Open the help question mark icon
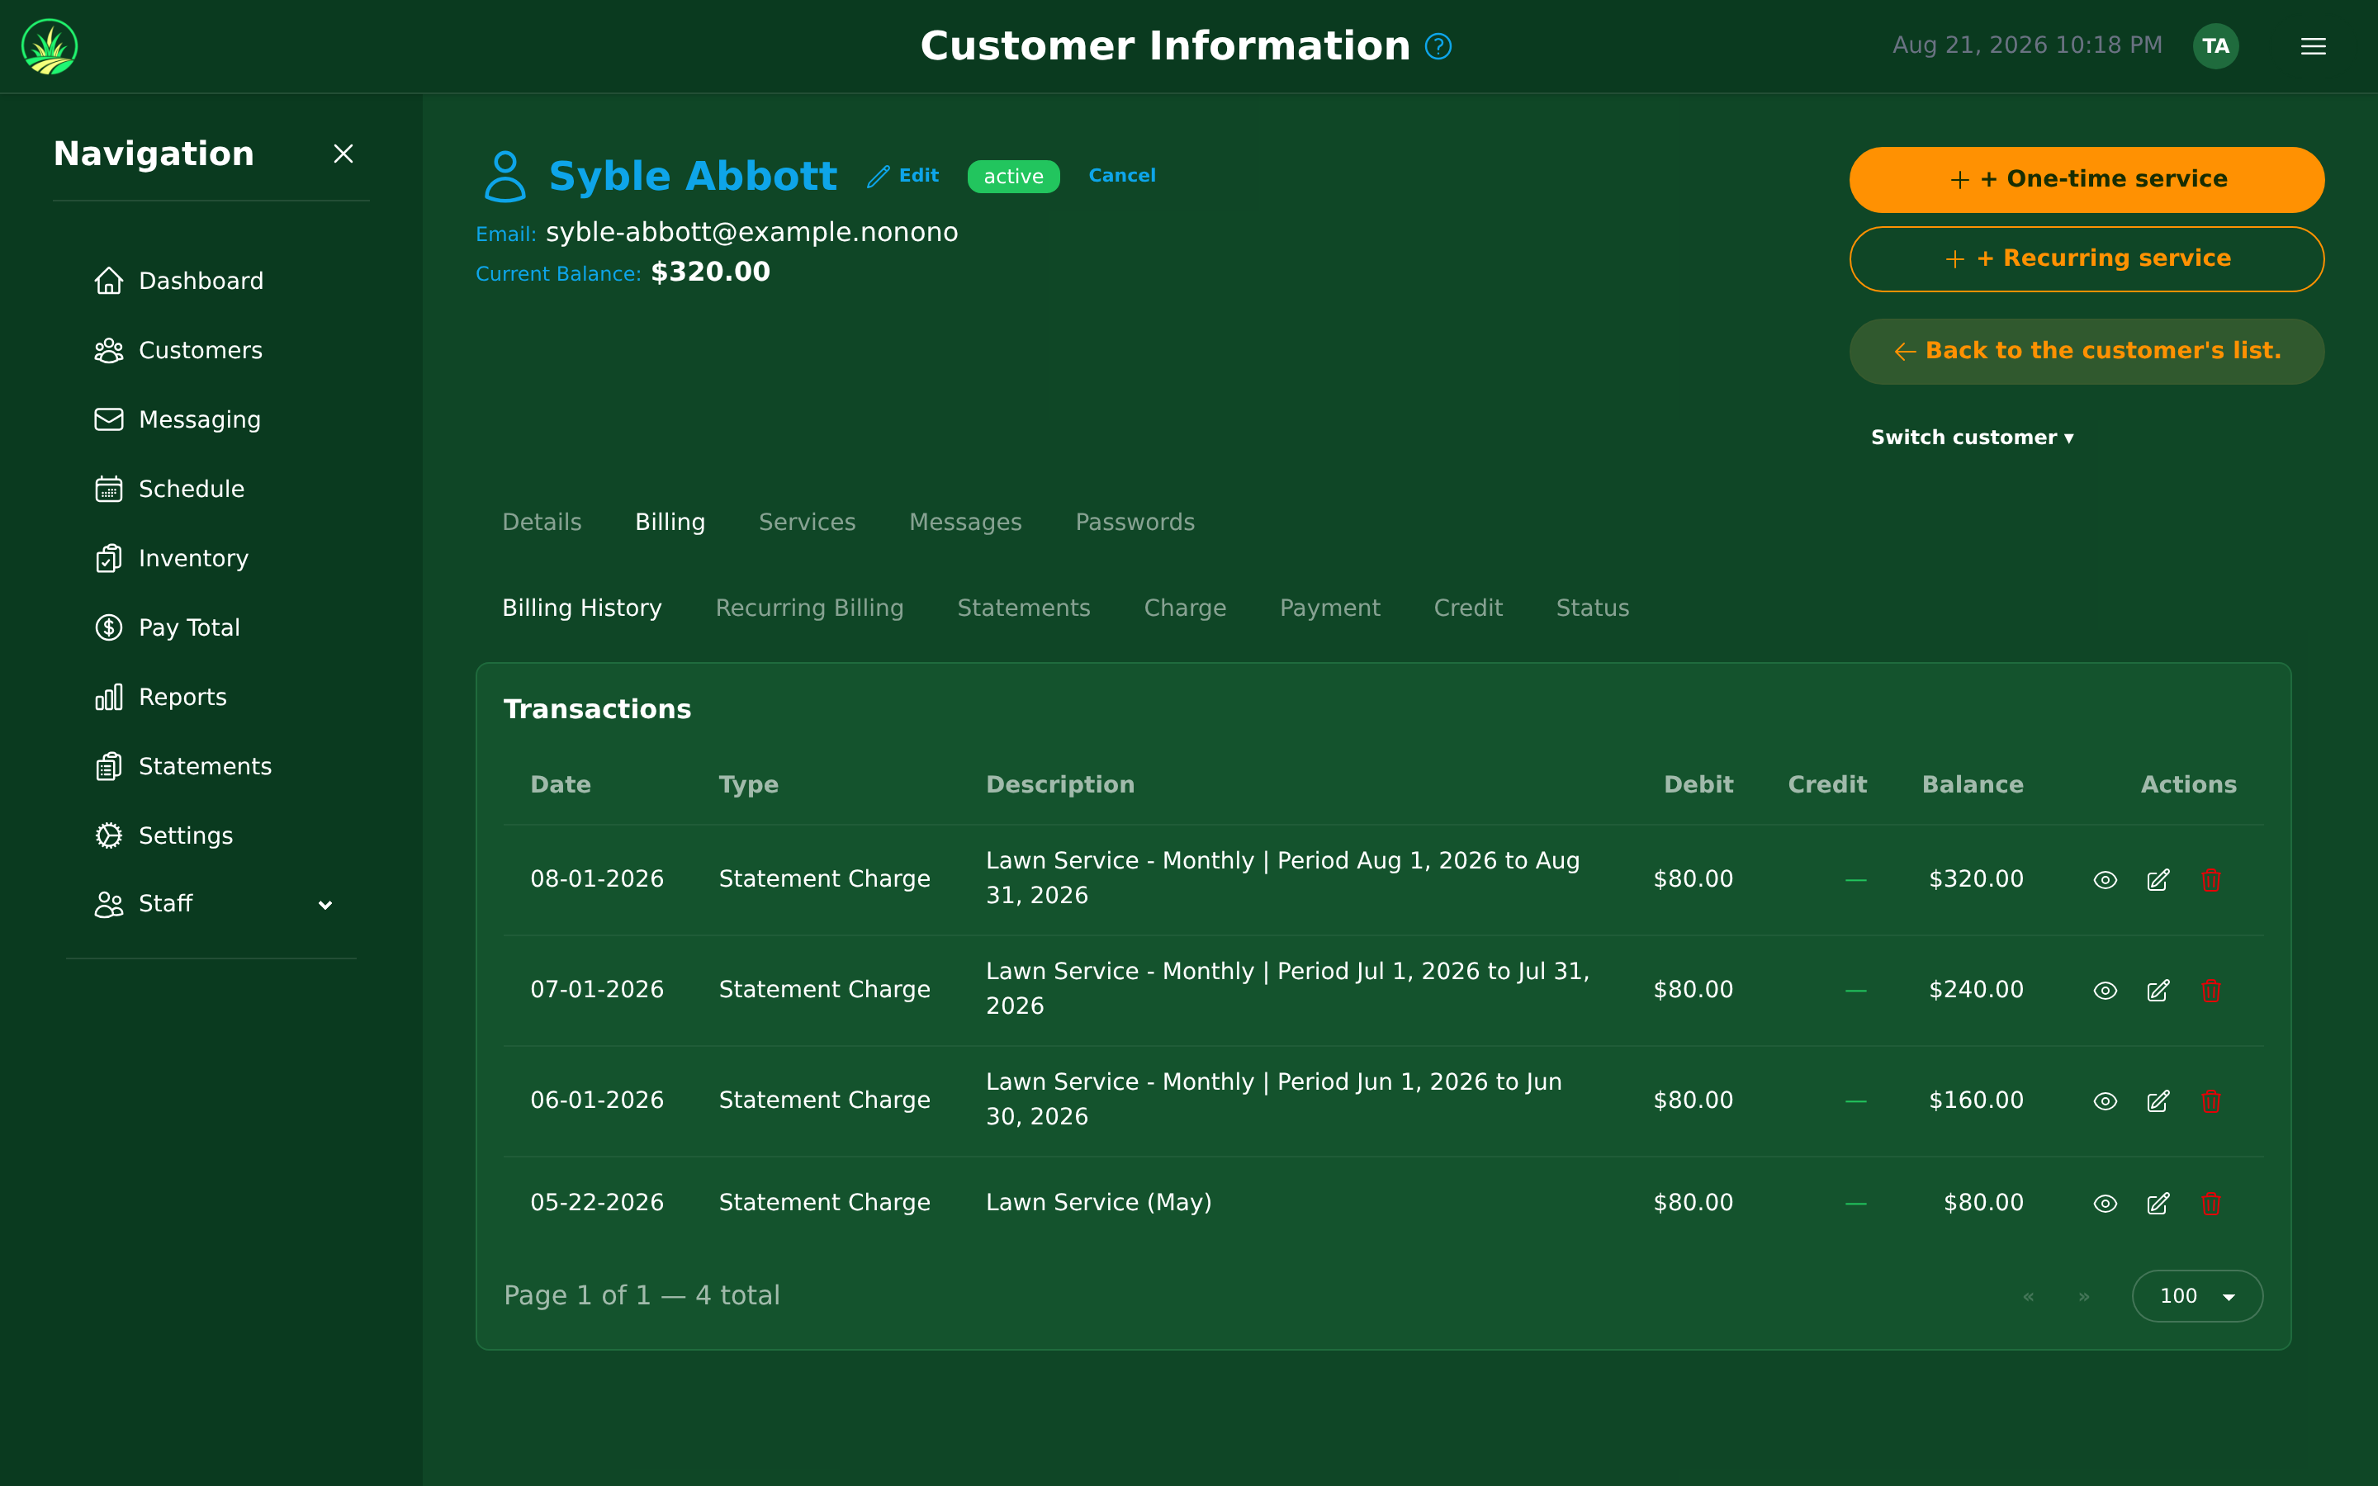Viewport: 2378px width, 1486px height. point(1438,46)
